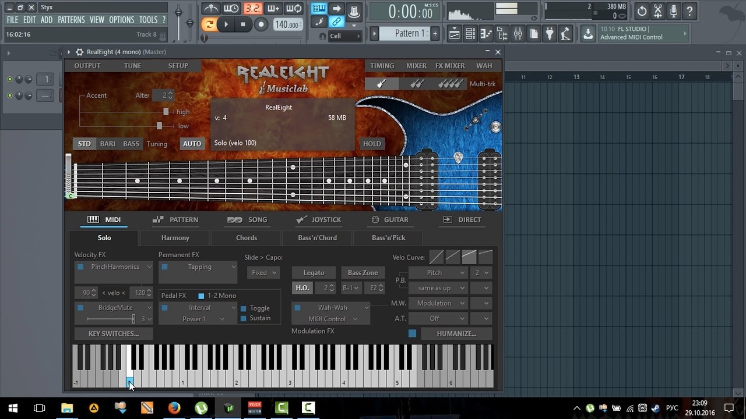746x419 pixels.
Task: Click the record button in transport
Action: coord(261,24)
